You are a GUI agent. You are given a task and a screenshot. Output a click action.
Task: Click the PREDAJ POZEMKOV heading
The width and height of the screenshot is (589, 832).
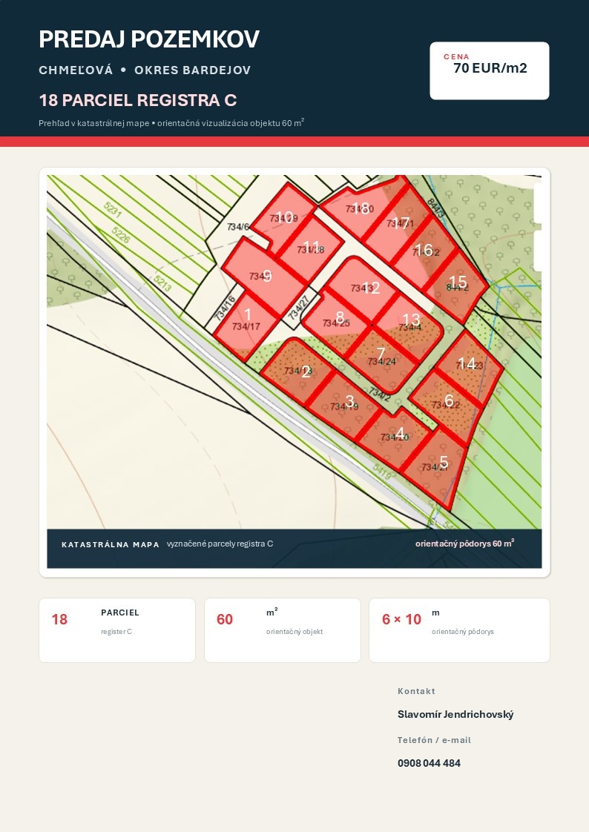coord(149,39)
